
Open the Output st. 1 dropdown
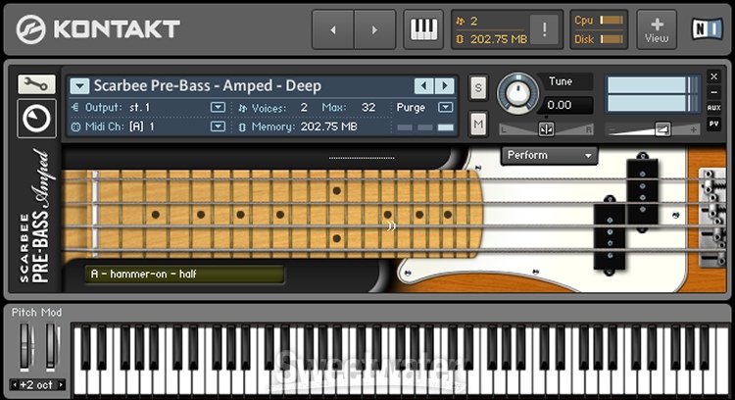218,108
